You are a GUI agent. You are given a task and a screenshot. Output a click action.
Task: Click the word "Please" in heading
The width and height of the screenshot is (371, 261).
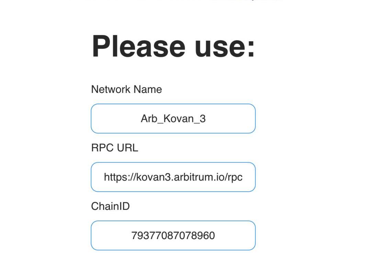138,46
